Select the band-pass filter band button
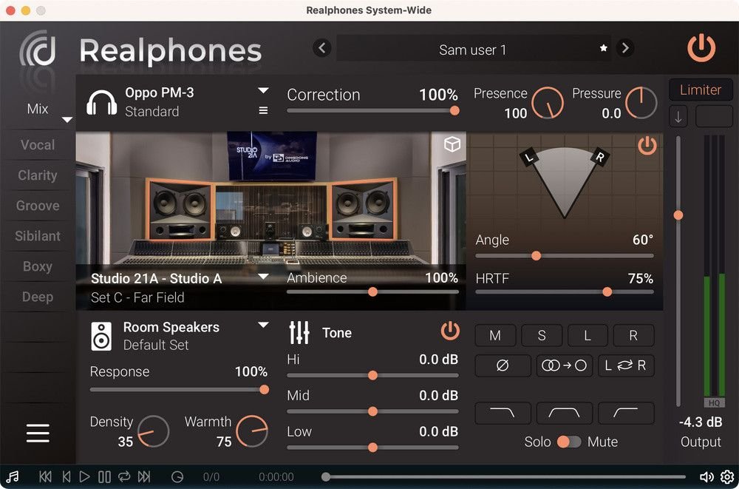This screenshot has height=489, width=739. click(x=564, y=413)
